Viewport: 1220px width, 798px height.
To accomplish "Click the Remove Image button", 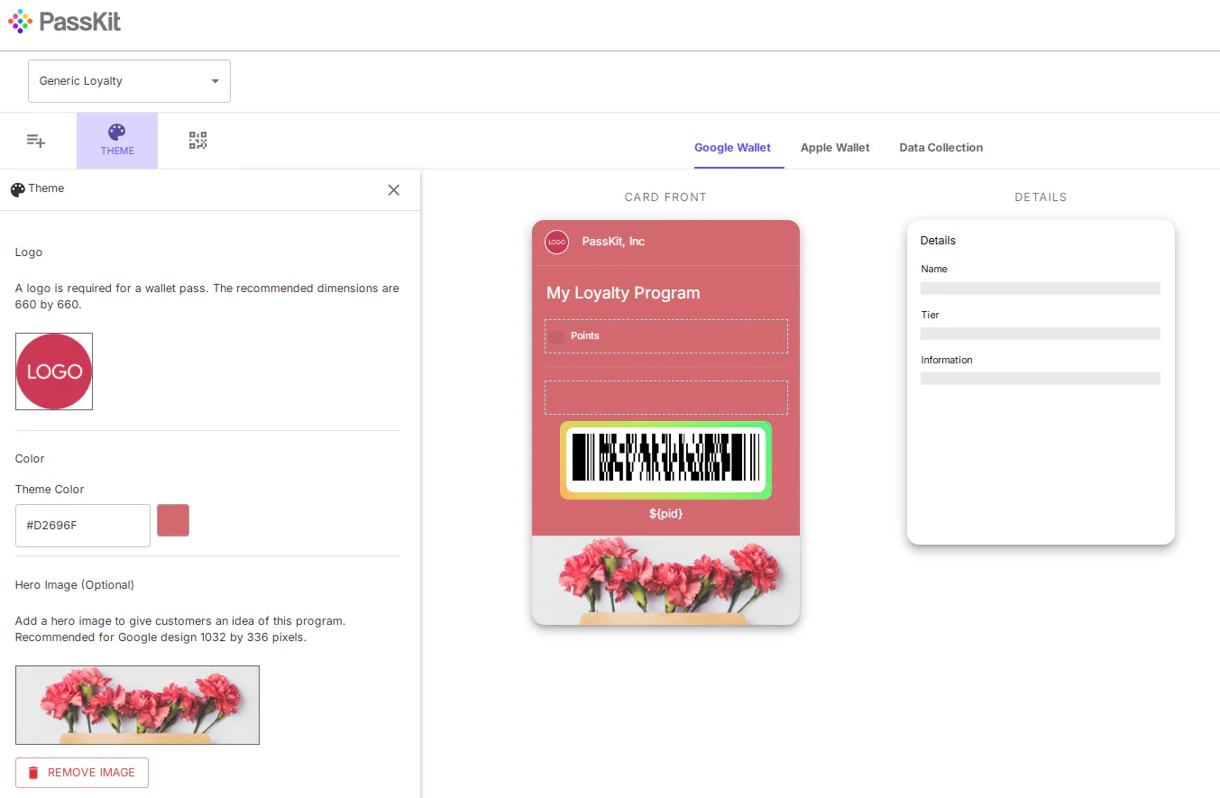I will [x=82, y=773].
